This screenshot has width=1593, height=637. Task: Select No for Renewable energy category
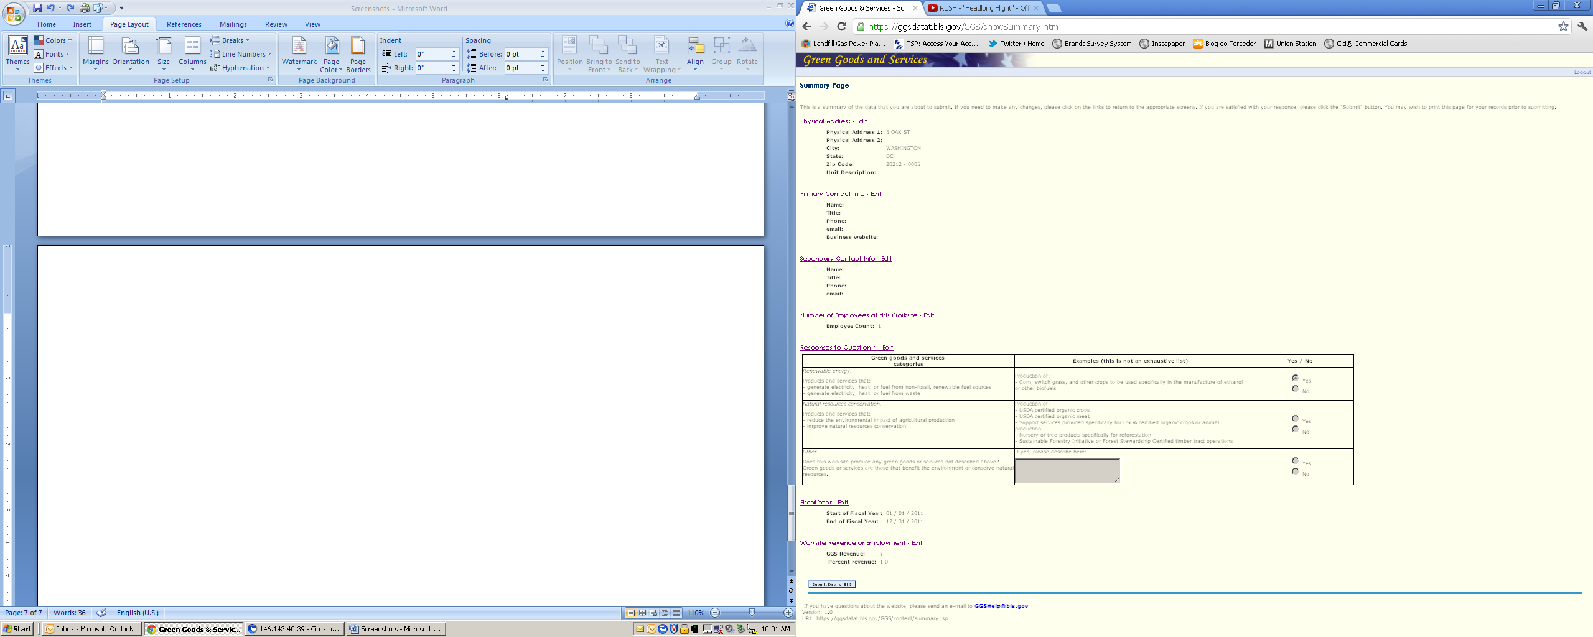pyautogui.click(x=1295, y=389)
